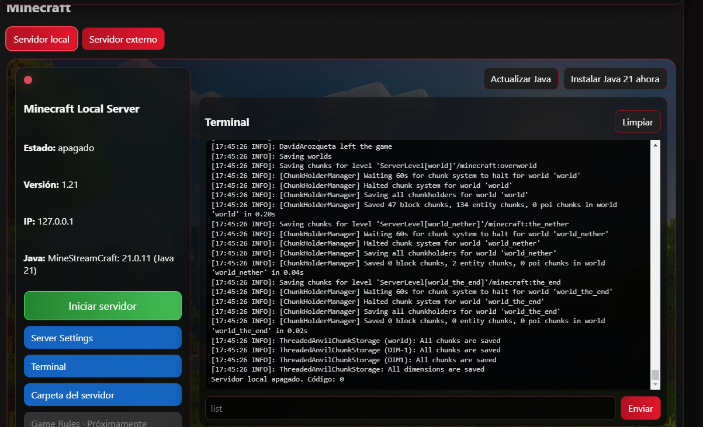703x427 pixels.
Task: Click log line Saving all chunkholders for 'world_the_end'
Action: coord(386,311)
